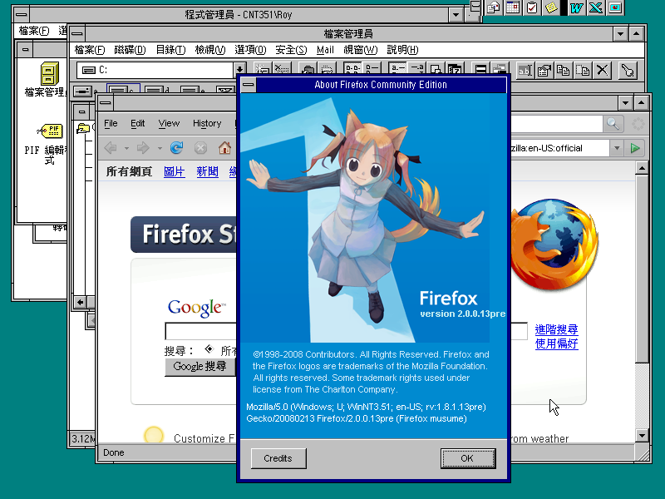
Task: Click the Firefox page scroll-down arrow
Action: [x=641, y=434]
